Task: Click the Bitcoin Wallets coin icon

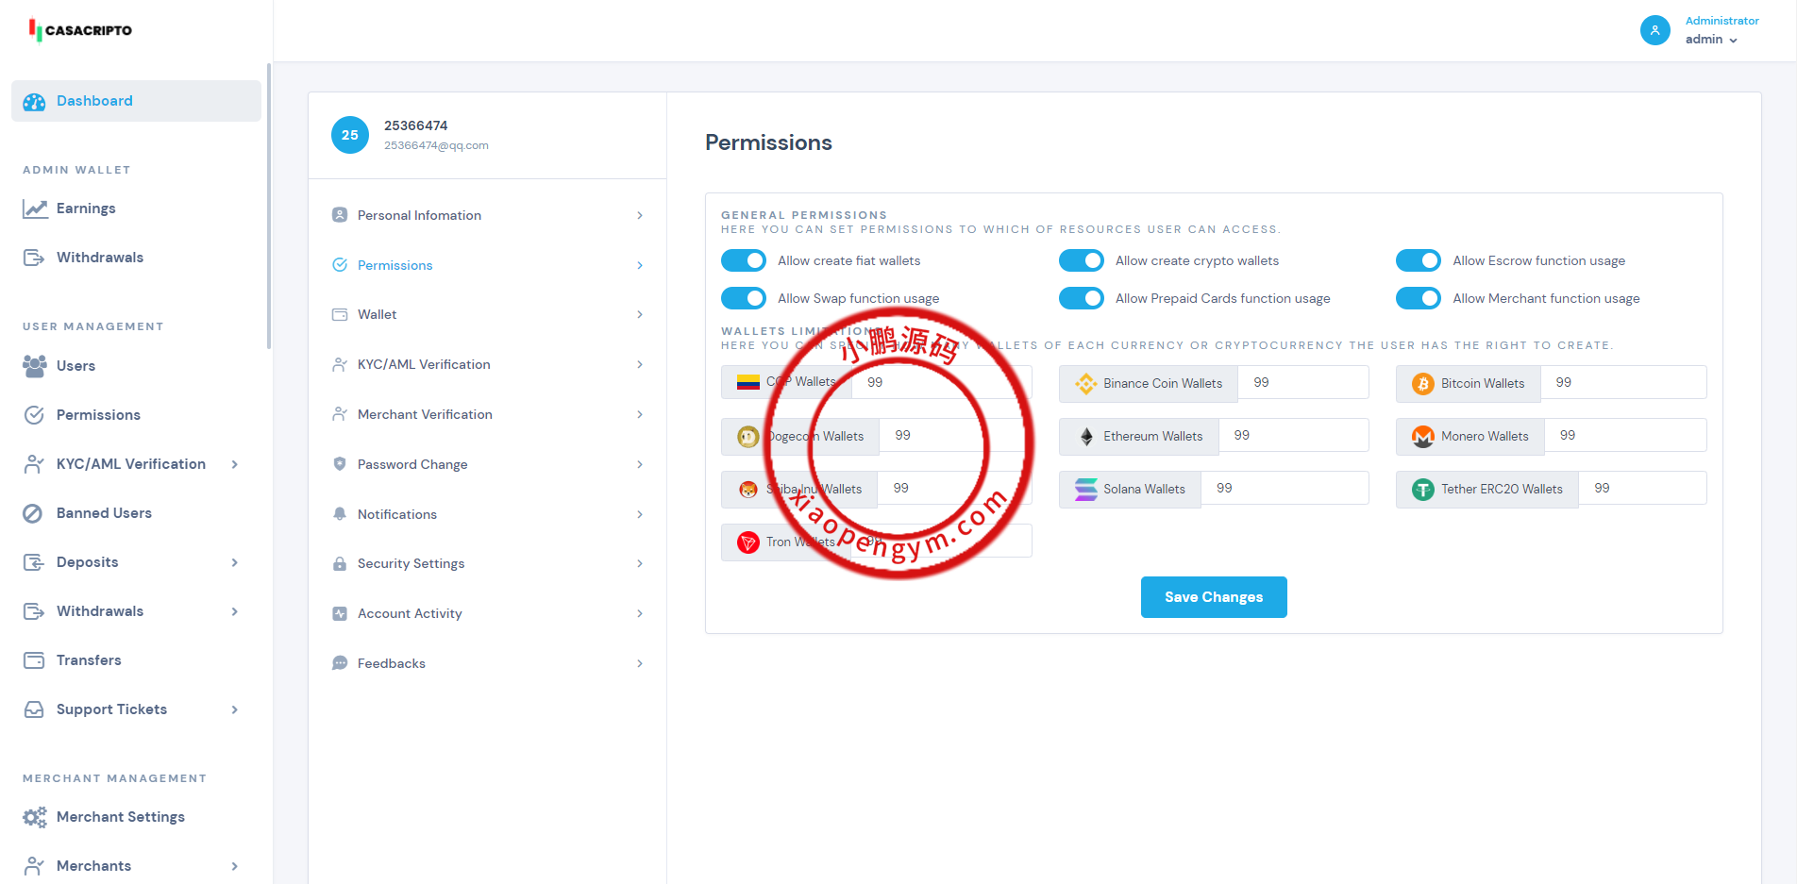Action: [x=1422, y=383]
